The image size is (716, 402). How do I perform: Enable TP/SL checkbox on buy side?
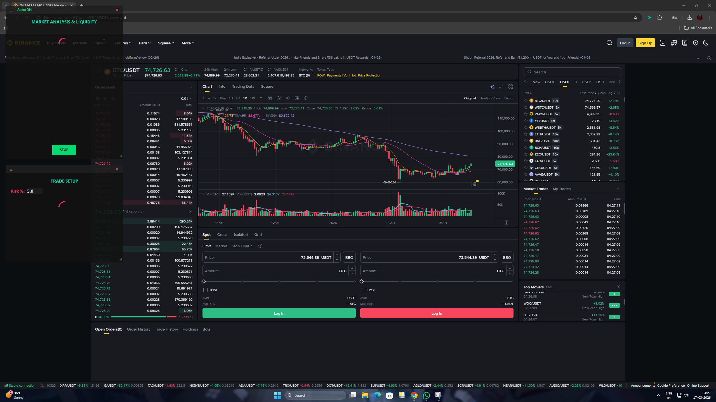(x=205, y=290)
